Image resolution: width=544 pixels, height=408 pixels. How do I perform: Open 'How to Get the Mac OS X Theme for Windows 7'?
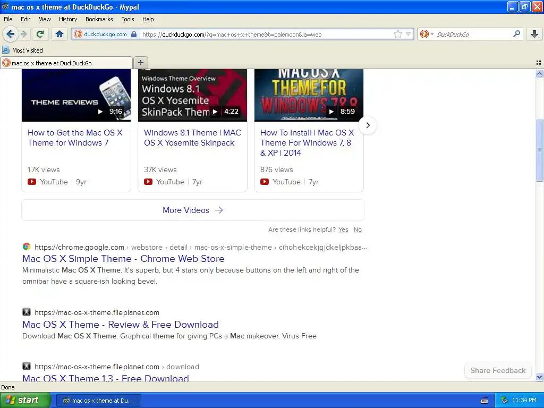tap(75, 138)
